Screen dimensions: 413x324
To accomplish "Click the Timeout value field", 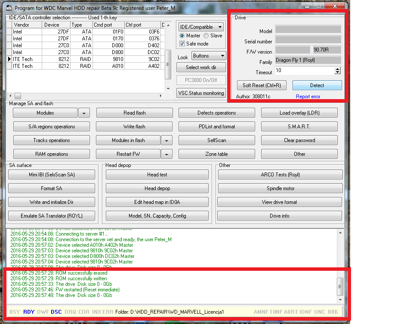I will 305,70.
